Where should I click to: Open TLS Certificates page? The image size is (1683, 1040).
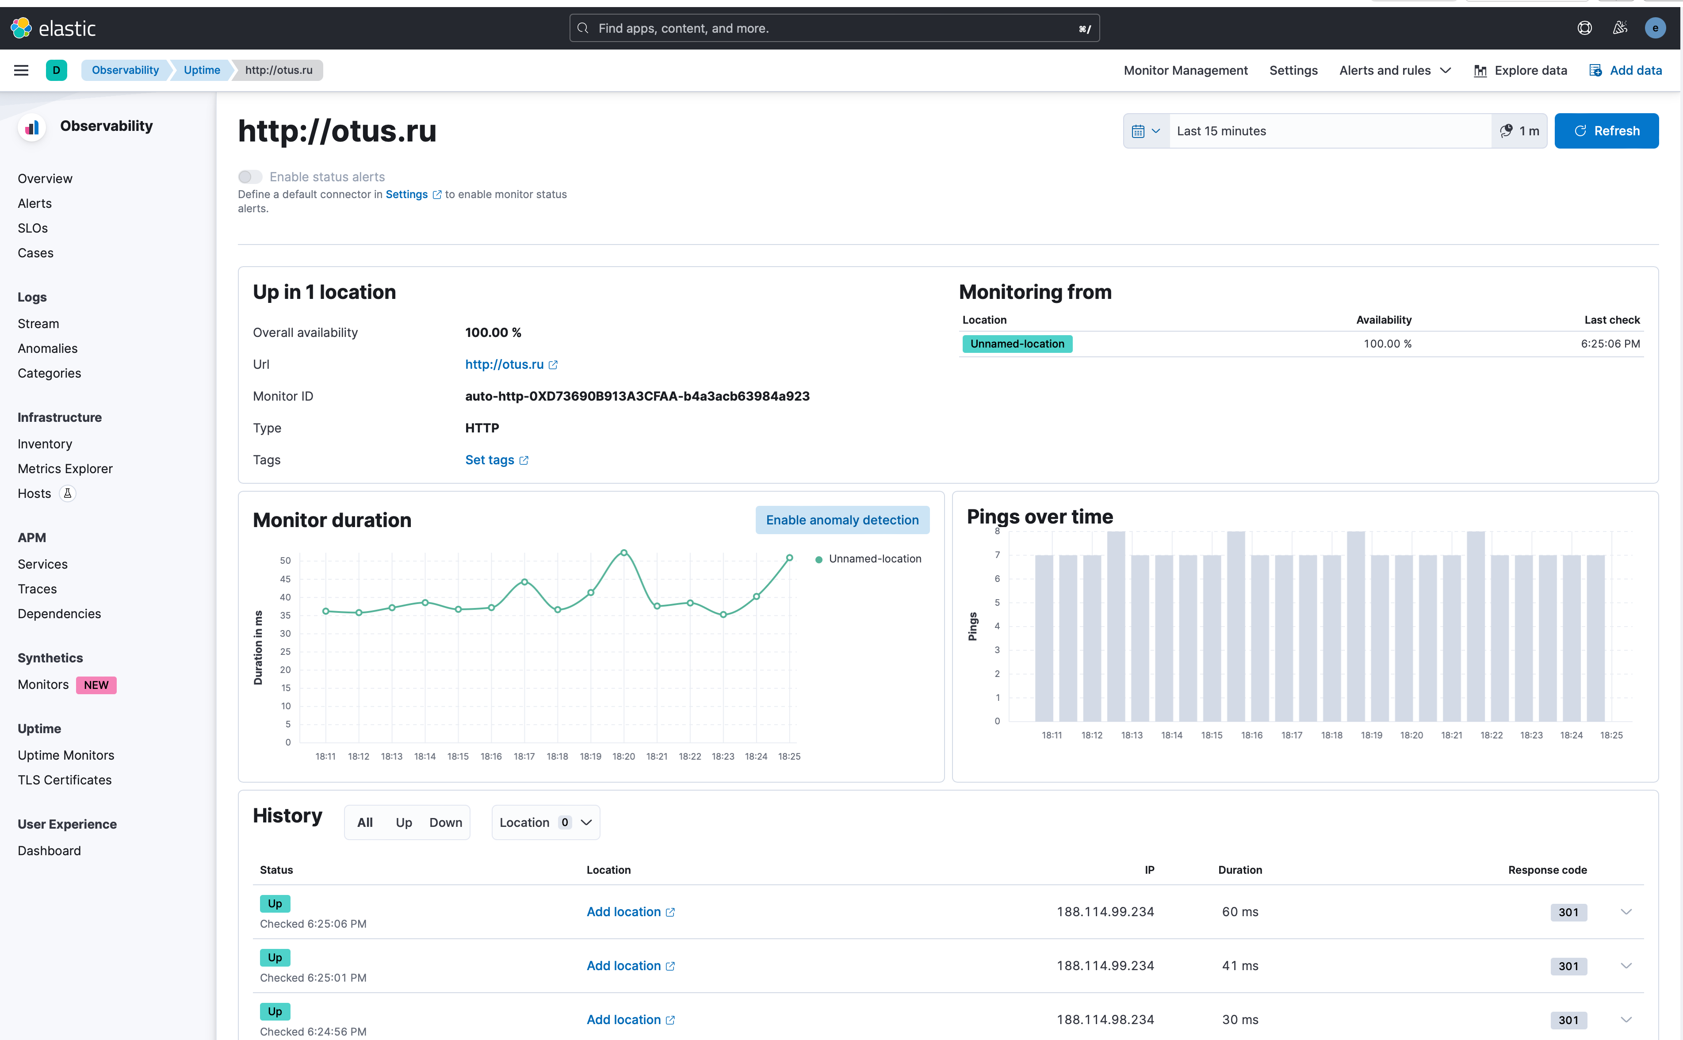click(64, 780)
